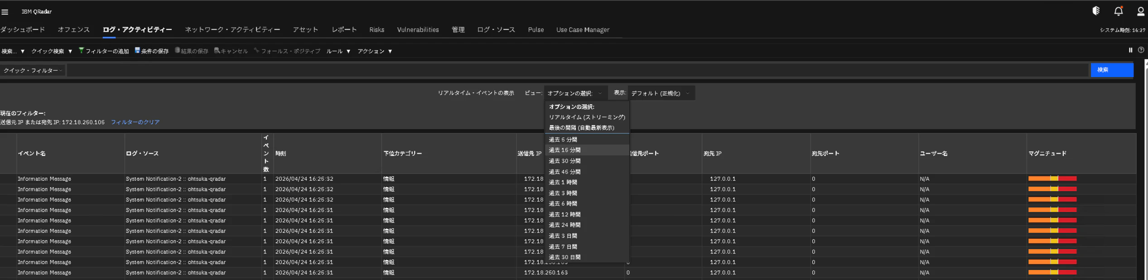Click the IBM QRadar title
This screenshot has height=280, width=1148.
(37, 12)
